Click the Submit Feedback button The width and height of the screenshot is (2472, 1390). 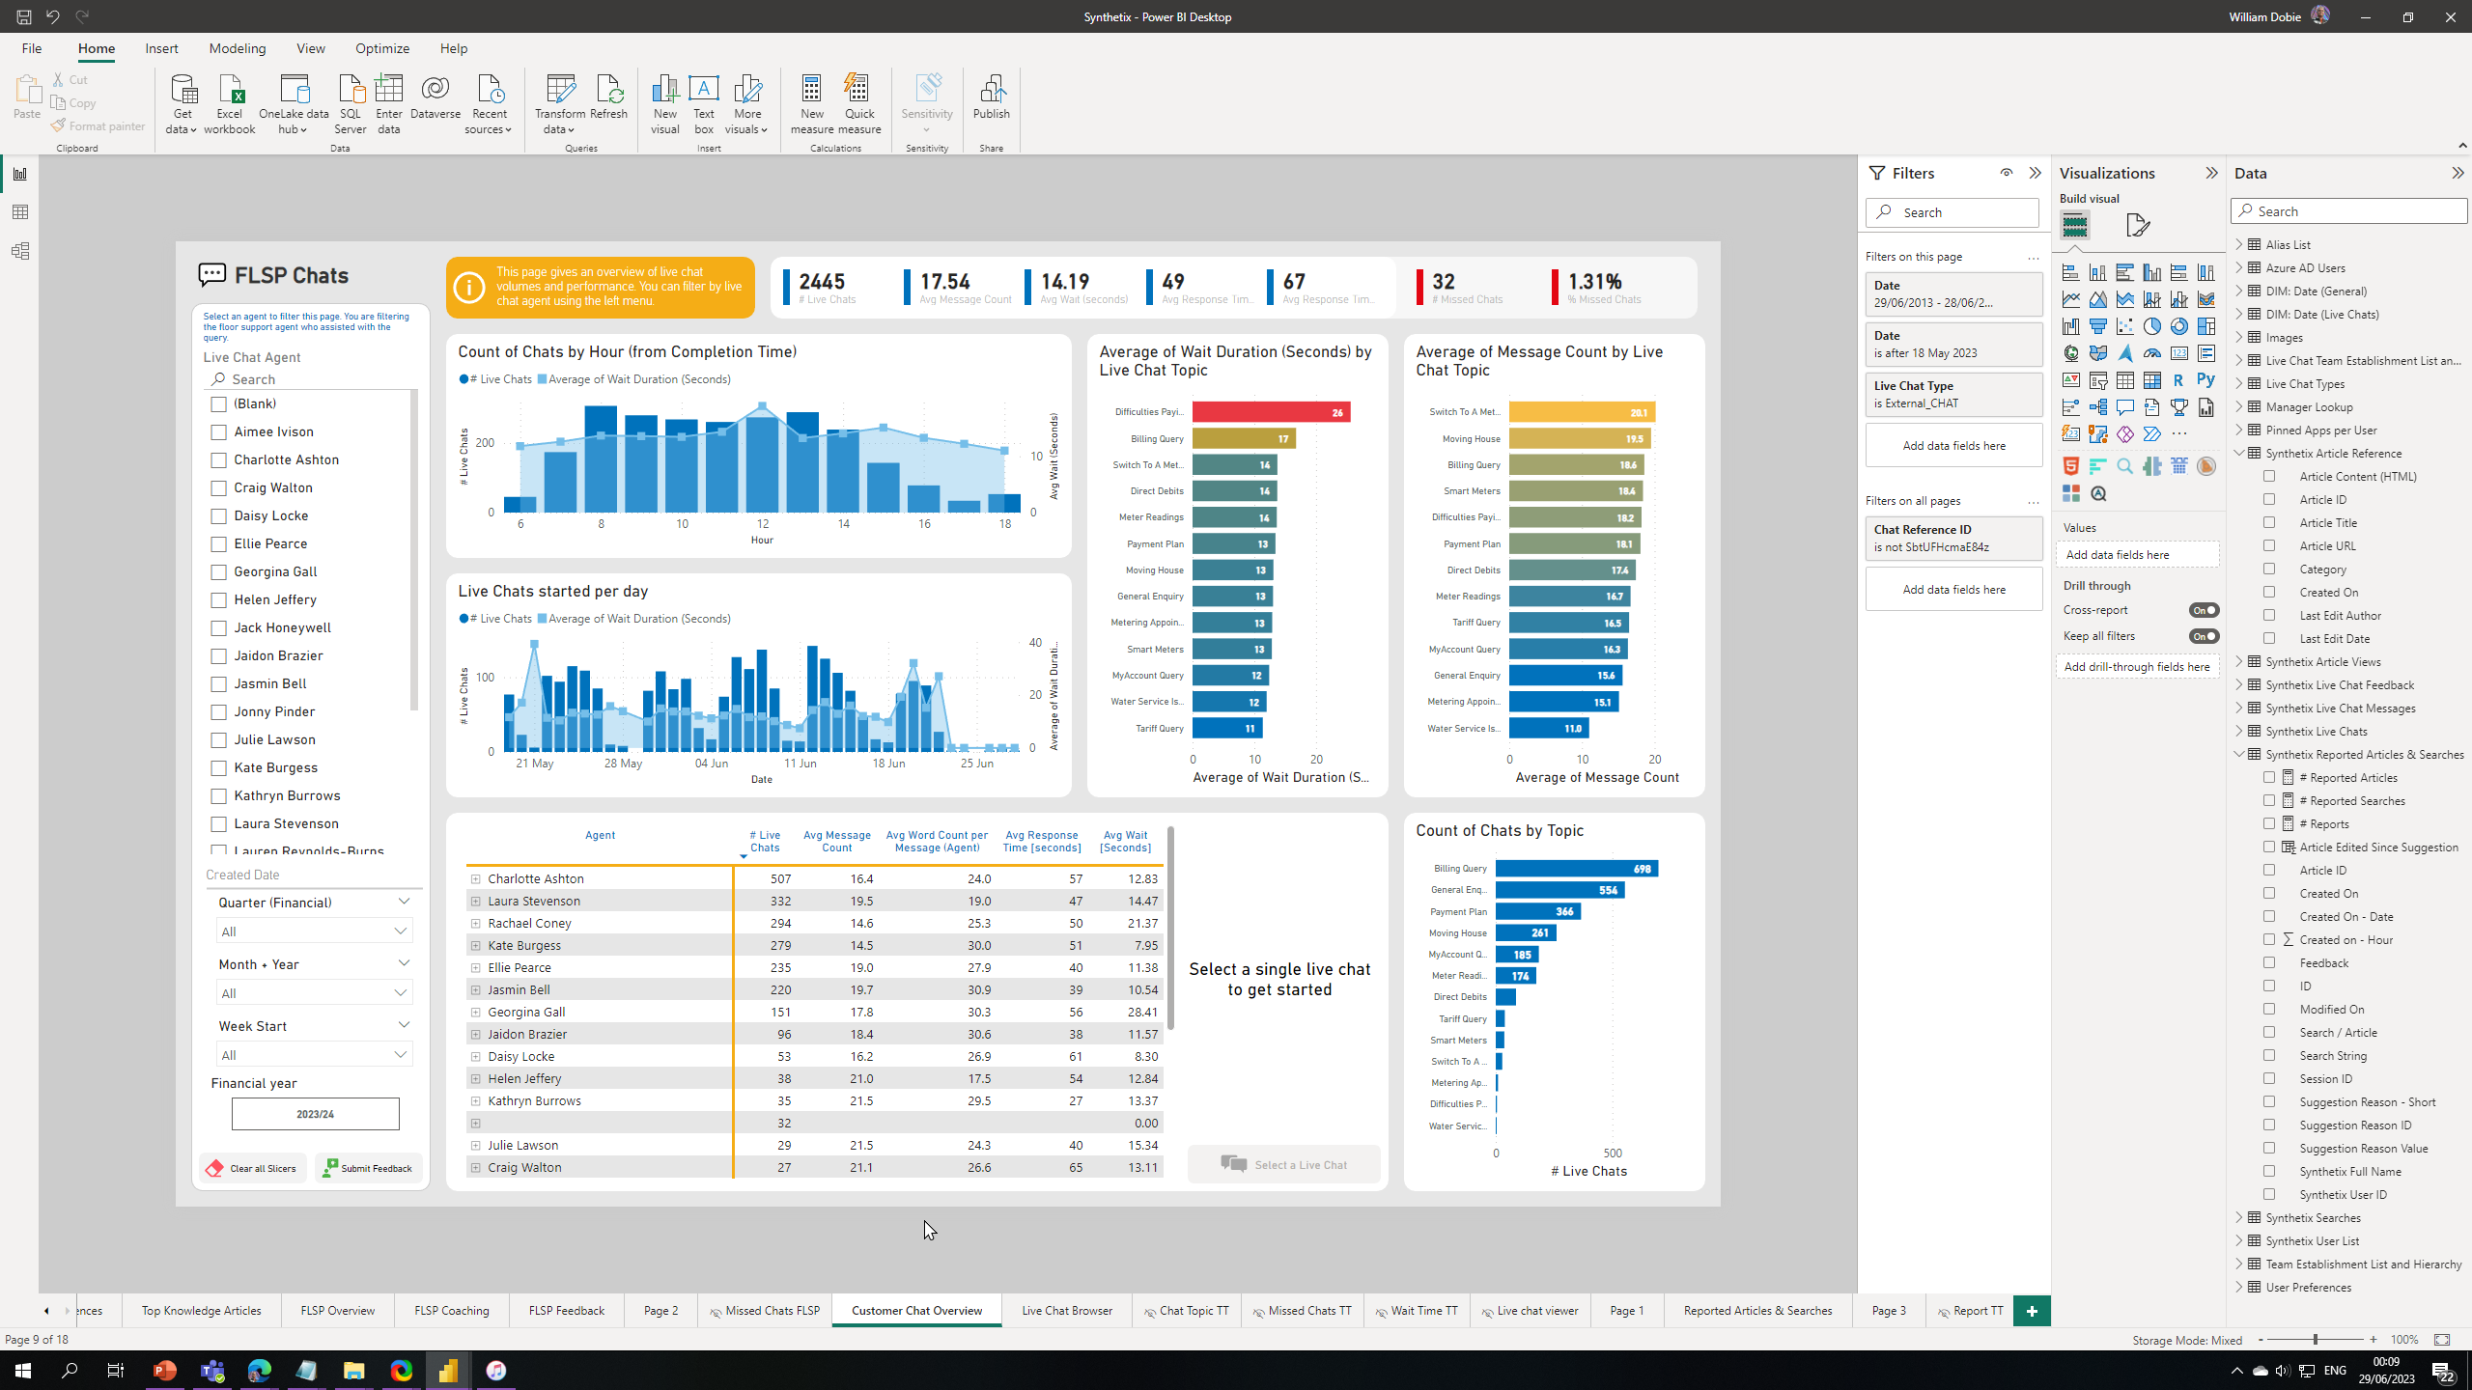tap(368, 1168)
